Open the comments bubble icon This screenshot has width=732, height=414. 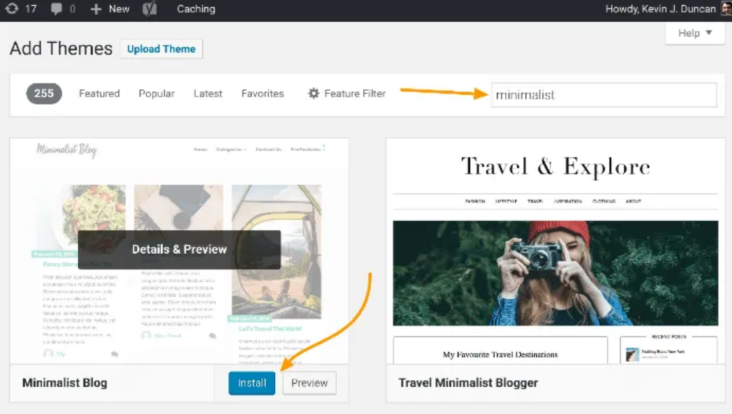tap(57, 9)
